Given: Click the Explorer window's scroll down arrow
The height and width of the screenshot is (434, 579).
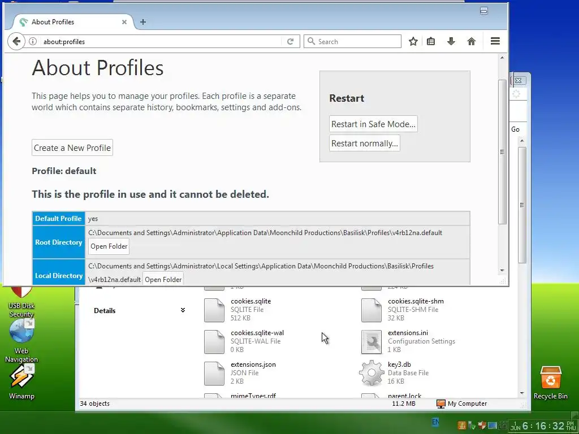Looking at the screenshot, I should (522, 393).
